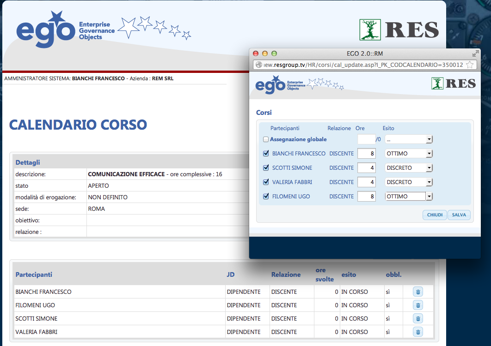Click trash icon next to VALERIA FABBRI
The image size is (491, 346).
click(417, 332)
